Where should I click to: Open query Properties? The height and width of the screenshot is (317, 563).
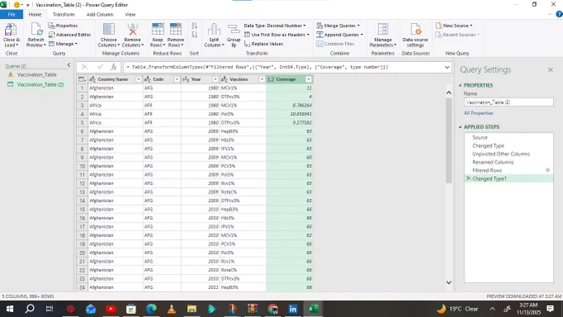[63, 26]
